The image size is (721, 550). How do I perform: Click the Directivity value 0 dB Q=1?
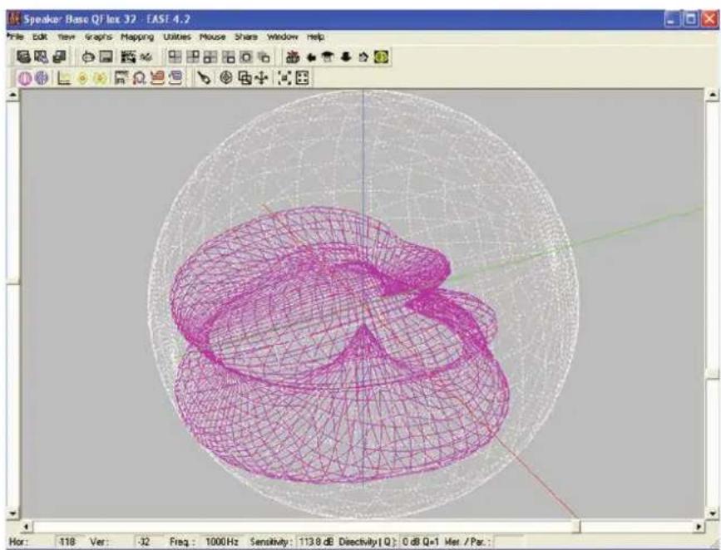[x=420, y=543]
